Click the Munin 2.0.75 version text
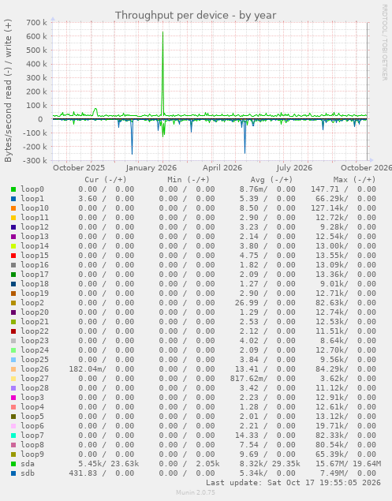This screenshot has width=392, height=501. (196, 492)
